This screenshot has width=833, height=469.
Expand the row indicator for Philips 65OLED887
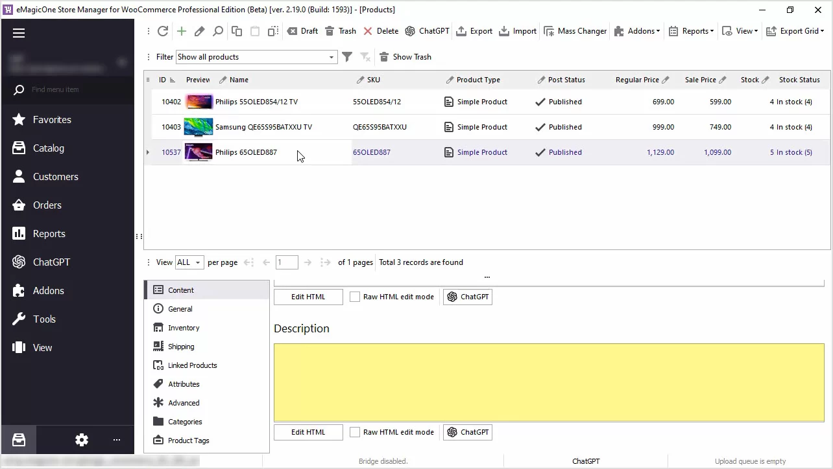[148, 152]
